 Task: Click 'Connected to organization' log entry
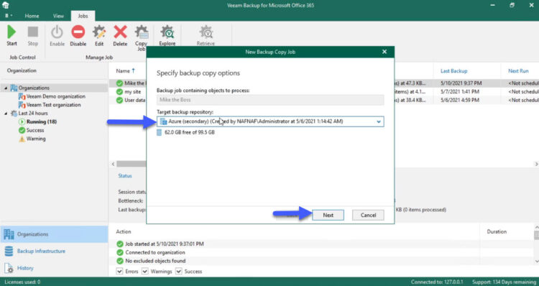155,252
